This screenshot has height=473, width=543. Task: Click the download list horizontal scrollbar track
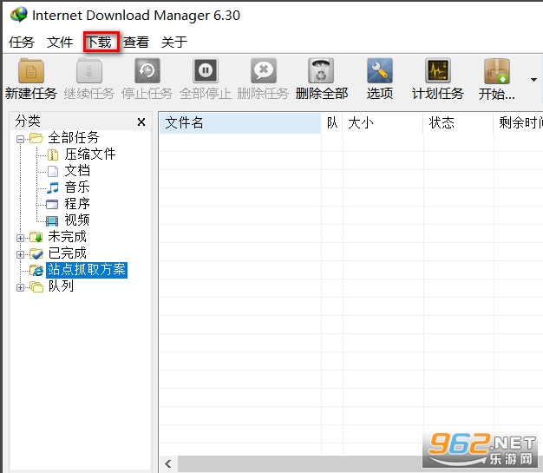(x=299, y=464)
